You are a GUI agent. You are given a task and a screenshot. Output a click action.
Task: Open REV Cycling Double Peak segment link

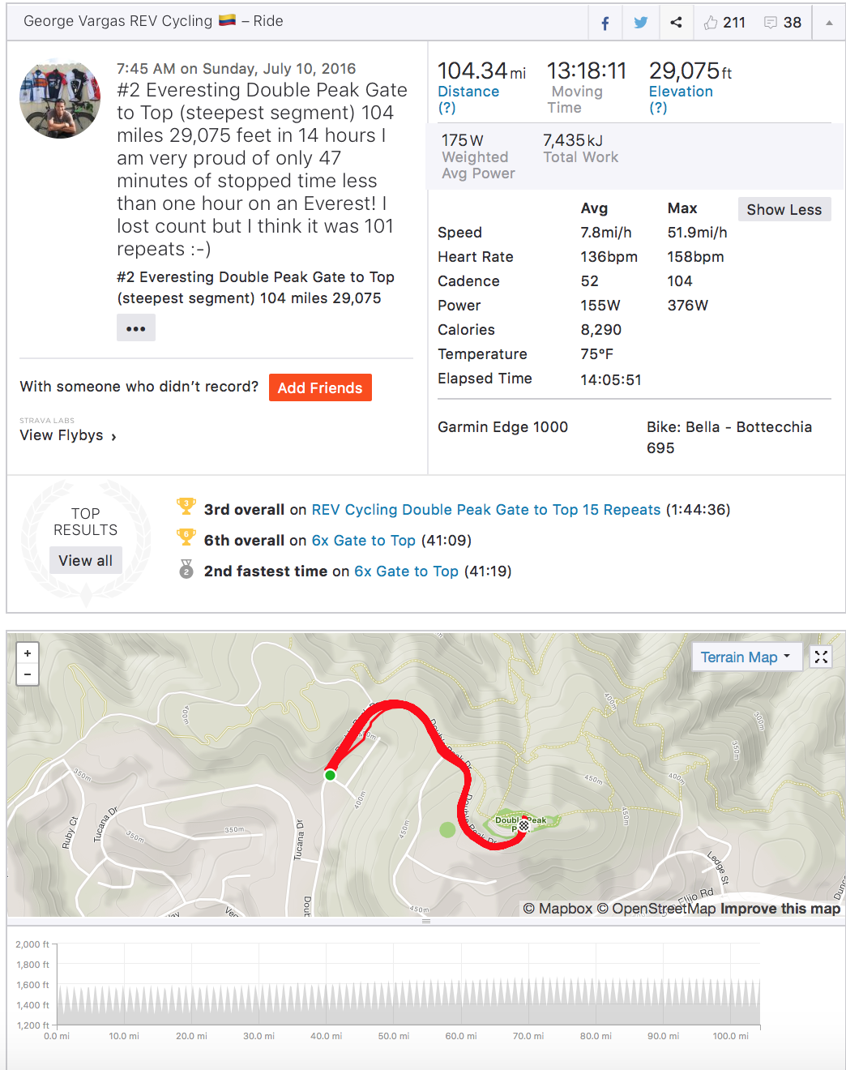486,510
